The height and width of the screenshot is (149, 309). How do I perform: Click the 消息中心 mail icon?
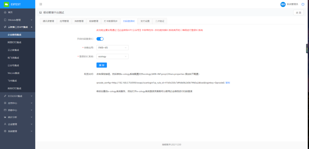[5, 110]
